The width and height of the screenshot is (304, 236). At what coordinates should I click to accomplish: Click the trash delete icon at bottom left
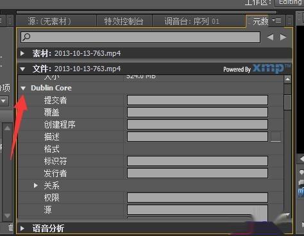point(11,228)
